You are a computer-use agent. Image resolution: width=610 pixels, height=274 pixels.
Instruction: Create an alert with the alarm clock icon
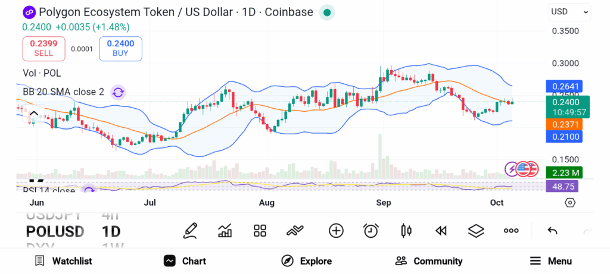click(371, 231)
